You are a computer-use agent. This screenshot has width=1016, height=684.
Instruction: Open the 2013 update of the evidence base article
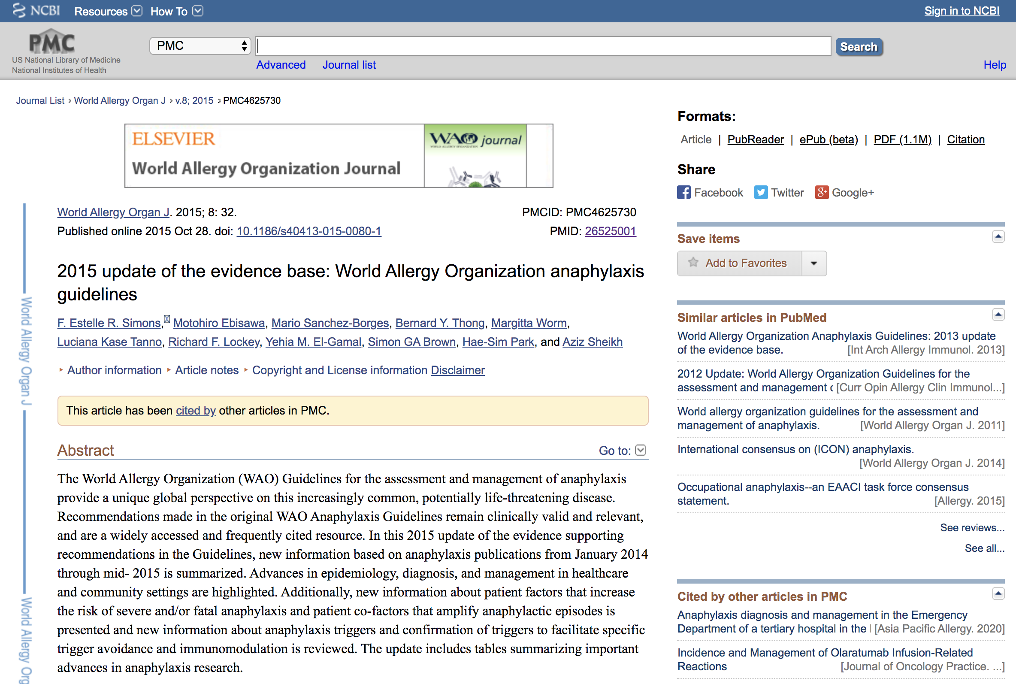[836, 343]
